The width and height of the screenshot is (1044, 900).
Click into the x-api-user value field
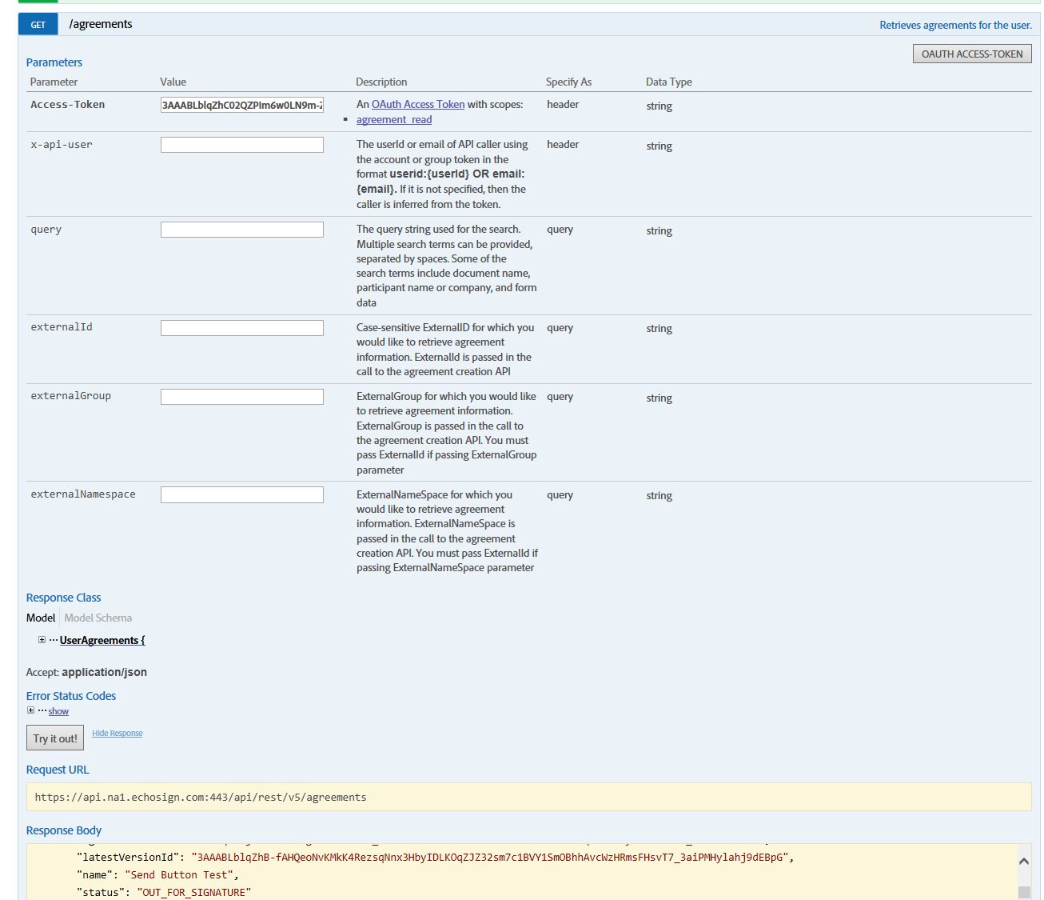pyautogui.click(x=241, y=144)
